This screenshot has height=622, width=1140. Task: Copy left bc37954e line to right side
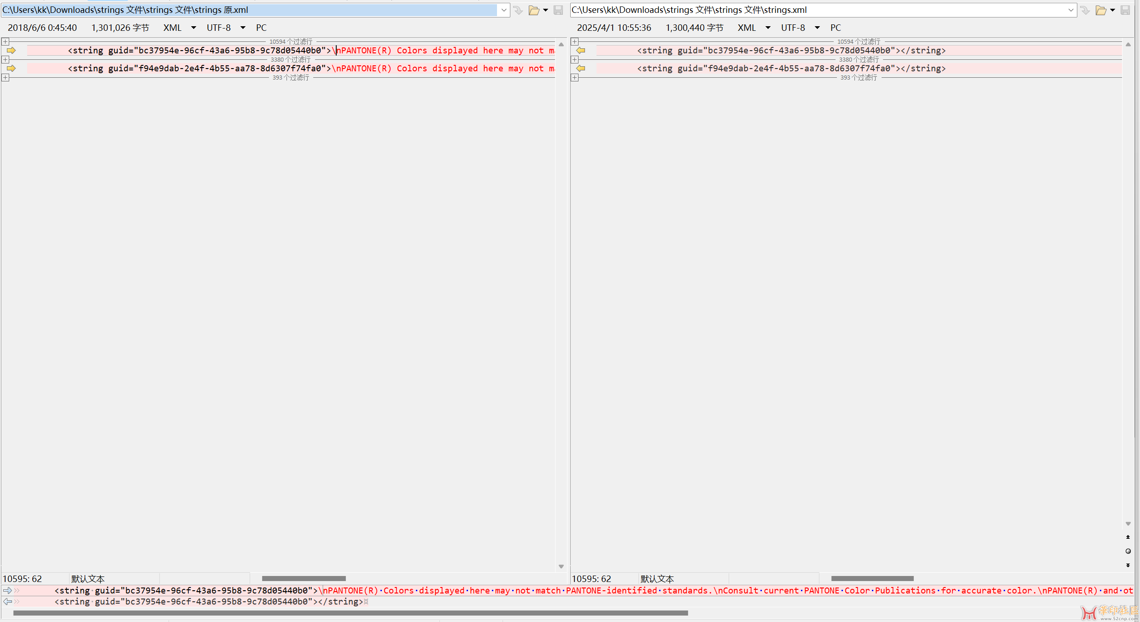tap(12, 51)
